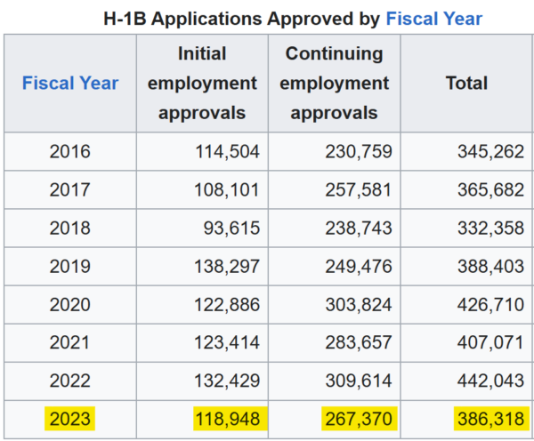Select the value '249,476'
This screenshot has height=441, width=534.
click(x=359, y=266)
